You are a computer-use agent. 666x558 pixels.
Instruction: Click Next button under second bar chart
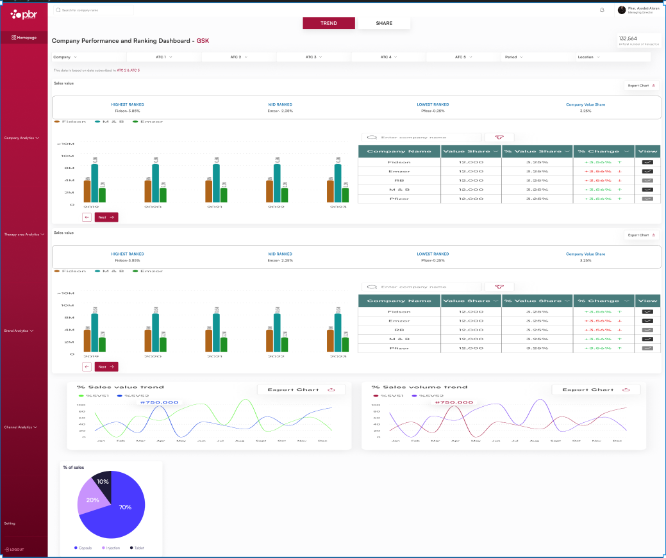(106, 367)
